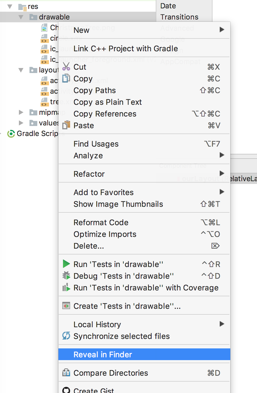The height and width of the screenshot is (393, 257).
Task: Click the circle.xml file icon
Action: [x=44, y=38]
